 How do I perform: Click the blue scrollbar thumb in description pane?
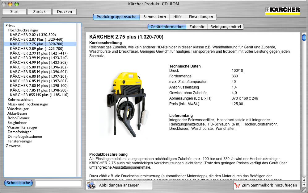[x=304, y=37]
